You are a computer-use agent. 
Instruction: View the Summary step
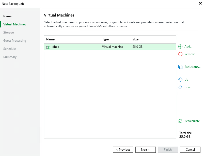click(x=10, y=57)
